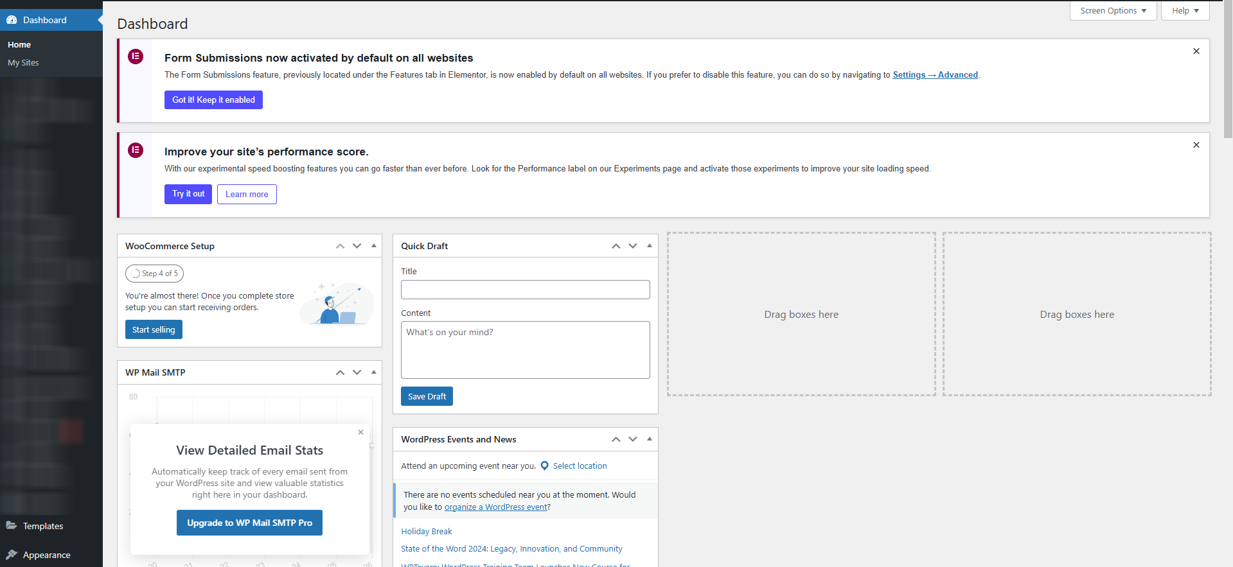Viewport: 1233px width, 567px height.
Task: Open the Dashboard menu item
Action: [51, 20]
